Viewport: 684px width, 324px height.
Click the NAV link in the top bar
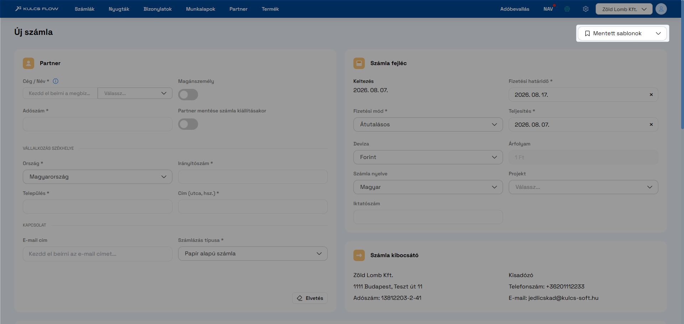coord(548,9)
